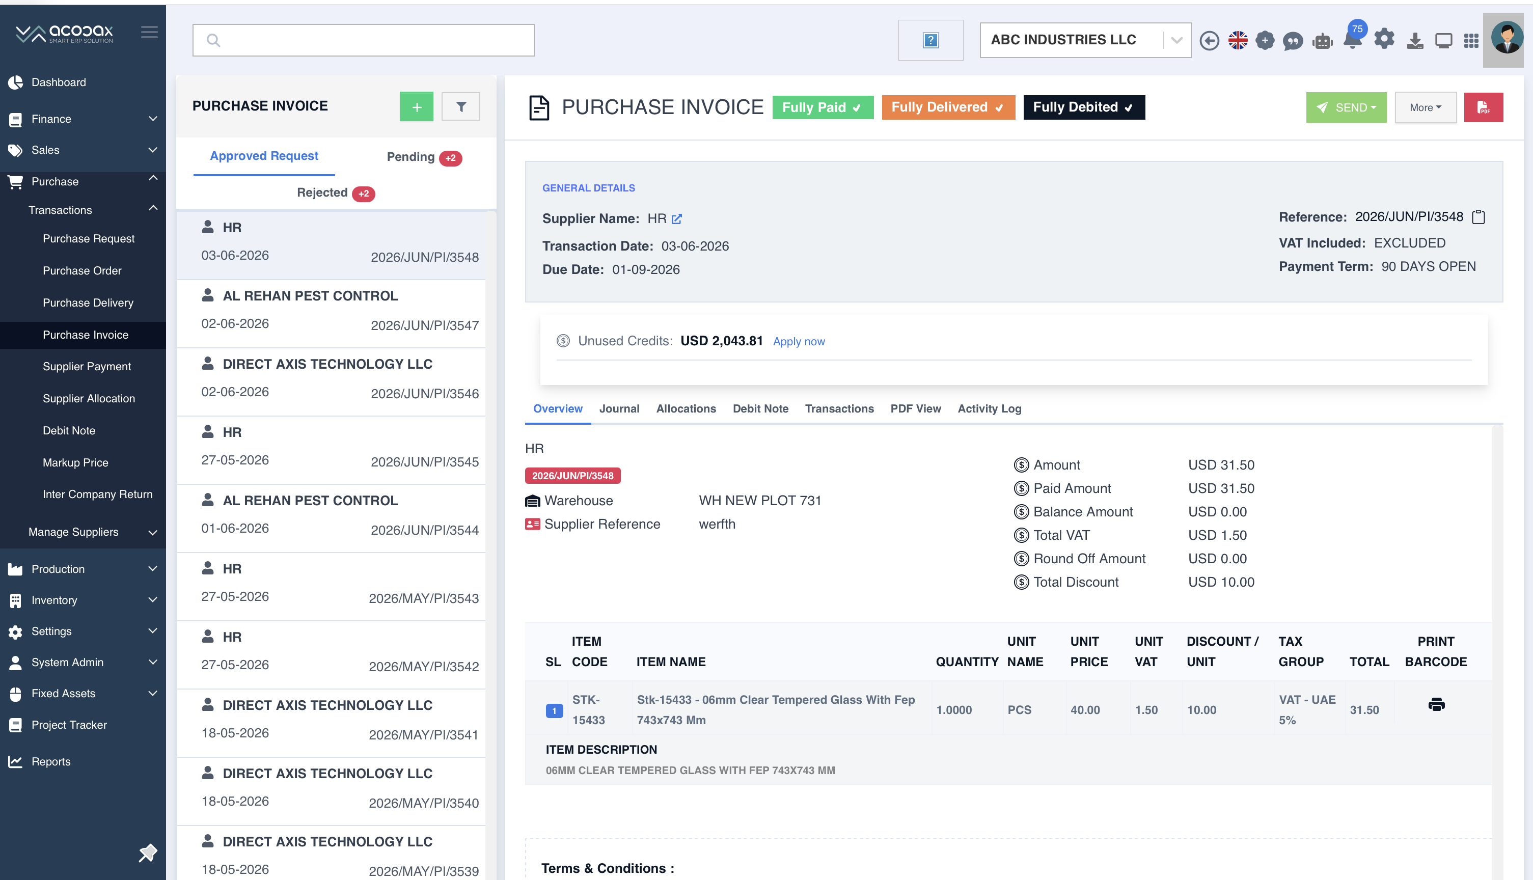This screenshot has width=1533, height=880.
Task: Open notifications bell with 75 badge
Action: point(1352,38)
